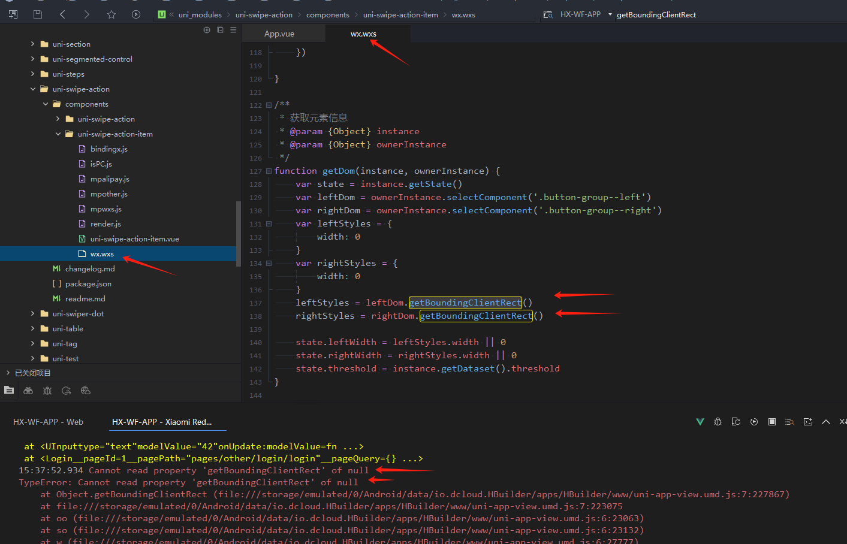Expand the uni-swiper-dot folder

[x=33, y=314]
